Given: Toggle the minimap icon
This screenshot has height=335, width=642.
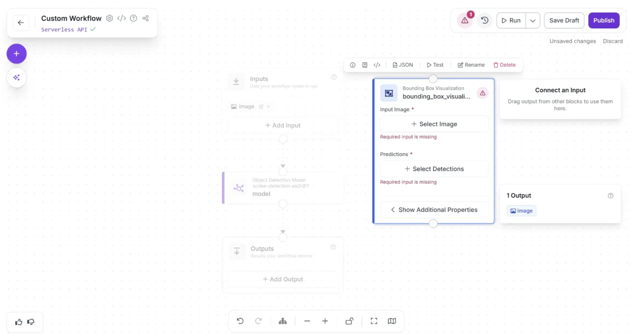Looking at the screenshot, I should [x=392, y=321].
